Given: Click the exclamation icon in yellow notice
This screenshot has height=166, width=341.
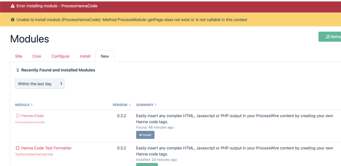Looking at the screenshot, I should 13,20.
